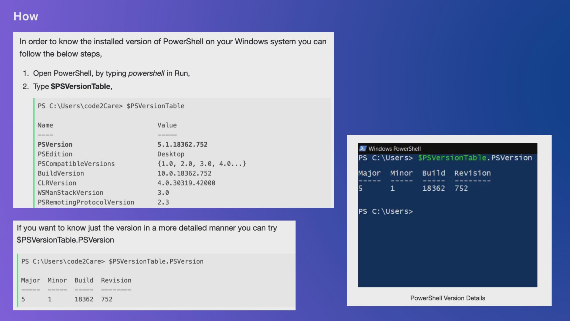Click the CLRVersion row label
570x321 pixels.
[x=57, y=183]
